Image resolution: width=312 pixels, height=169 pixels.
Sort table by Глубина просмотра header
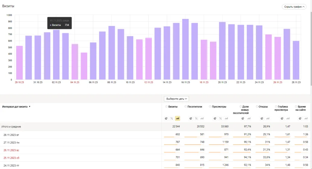(x=281, y=108)
